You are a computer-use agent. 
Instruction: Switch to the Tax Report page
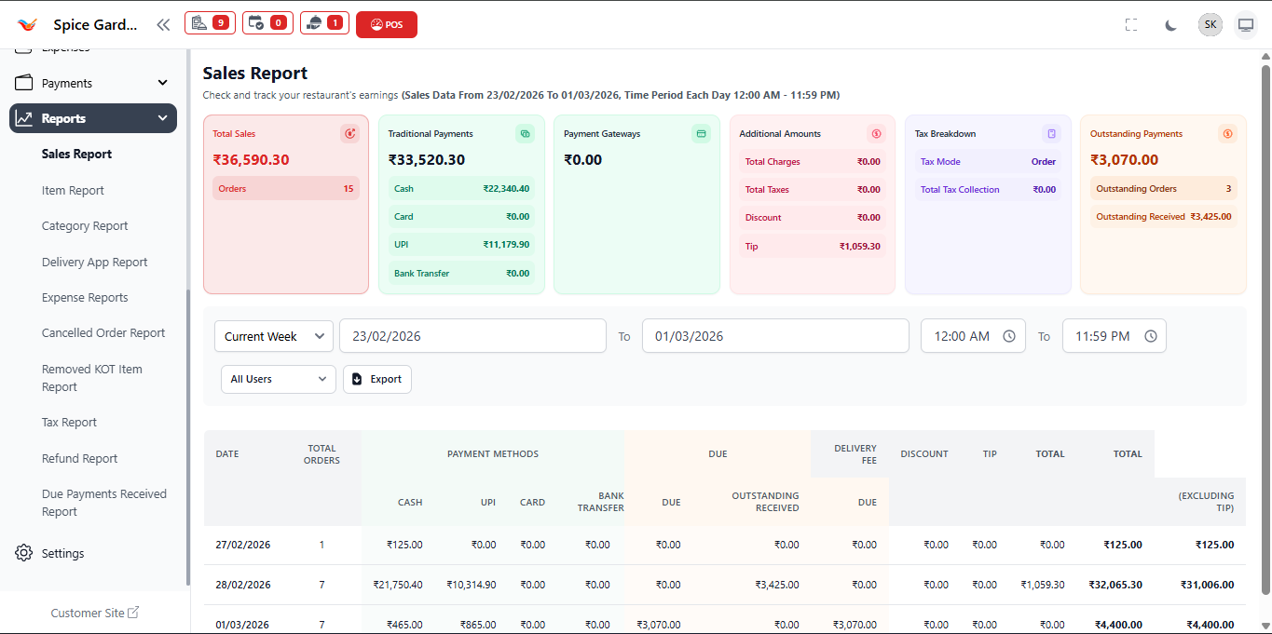click(69, 422)
